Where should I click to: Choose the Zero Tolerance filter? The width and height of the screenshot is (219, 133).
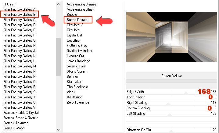click(x=78, y=102)
